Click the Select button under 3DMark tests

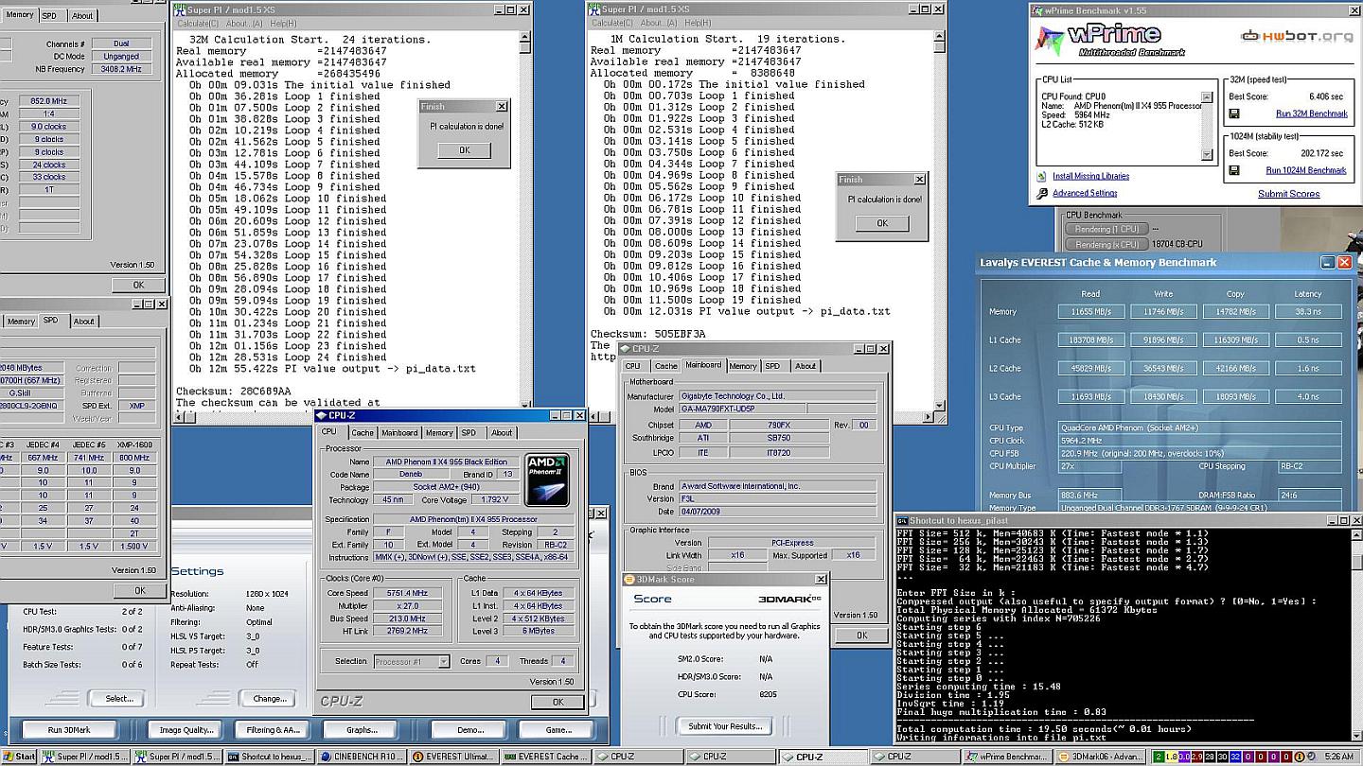click(118, 699)
